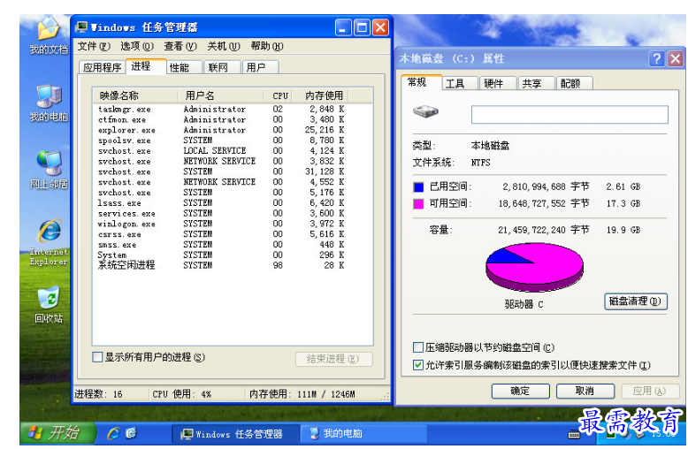Switch to 应用程序 tab

pyautogui.click(x=103, y=67)
